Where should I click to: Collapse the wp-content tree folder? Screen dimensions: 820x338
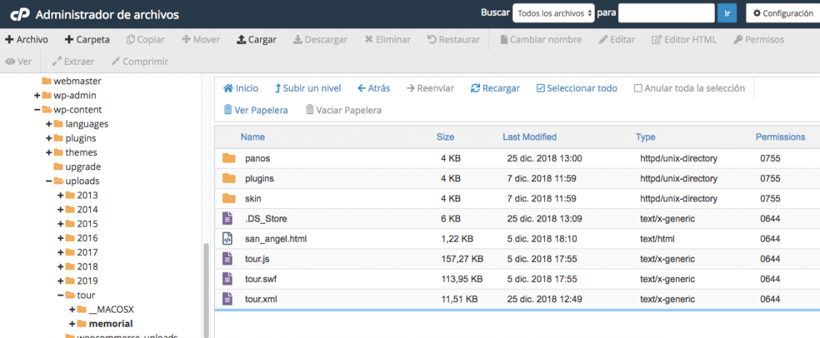click(x=37, y=110)
